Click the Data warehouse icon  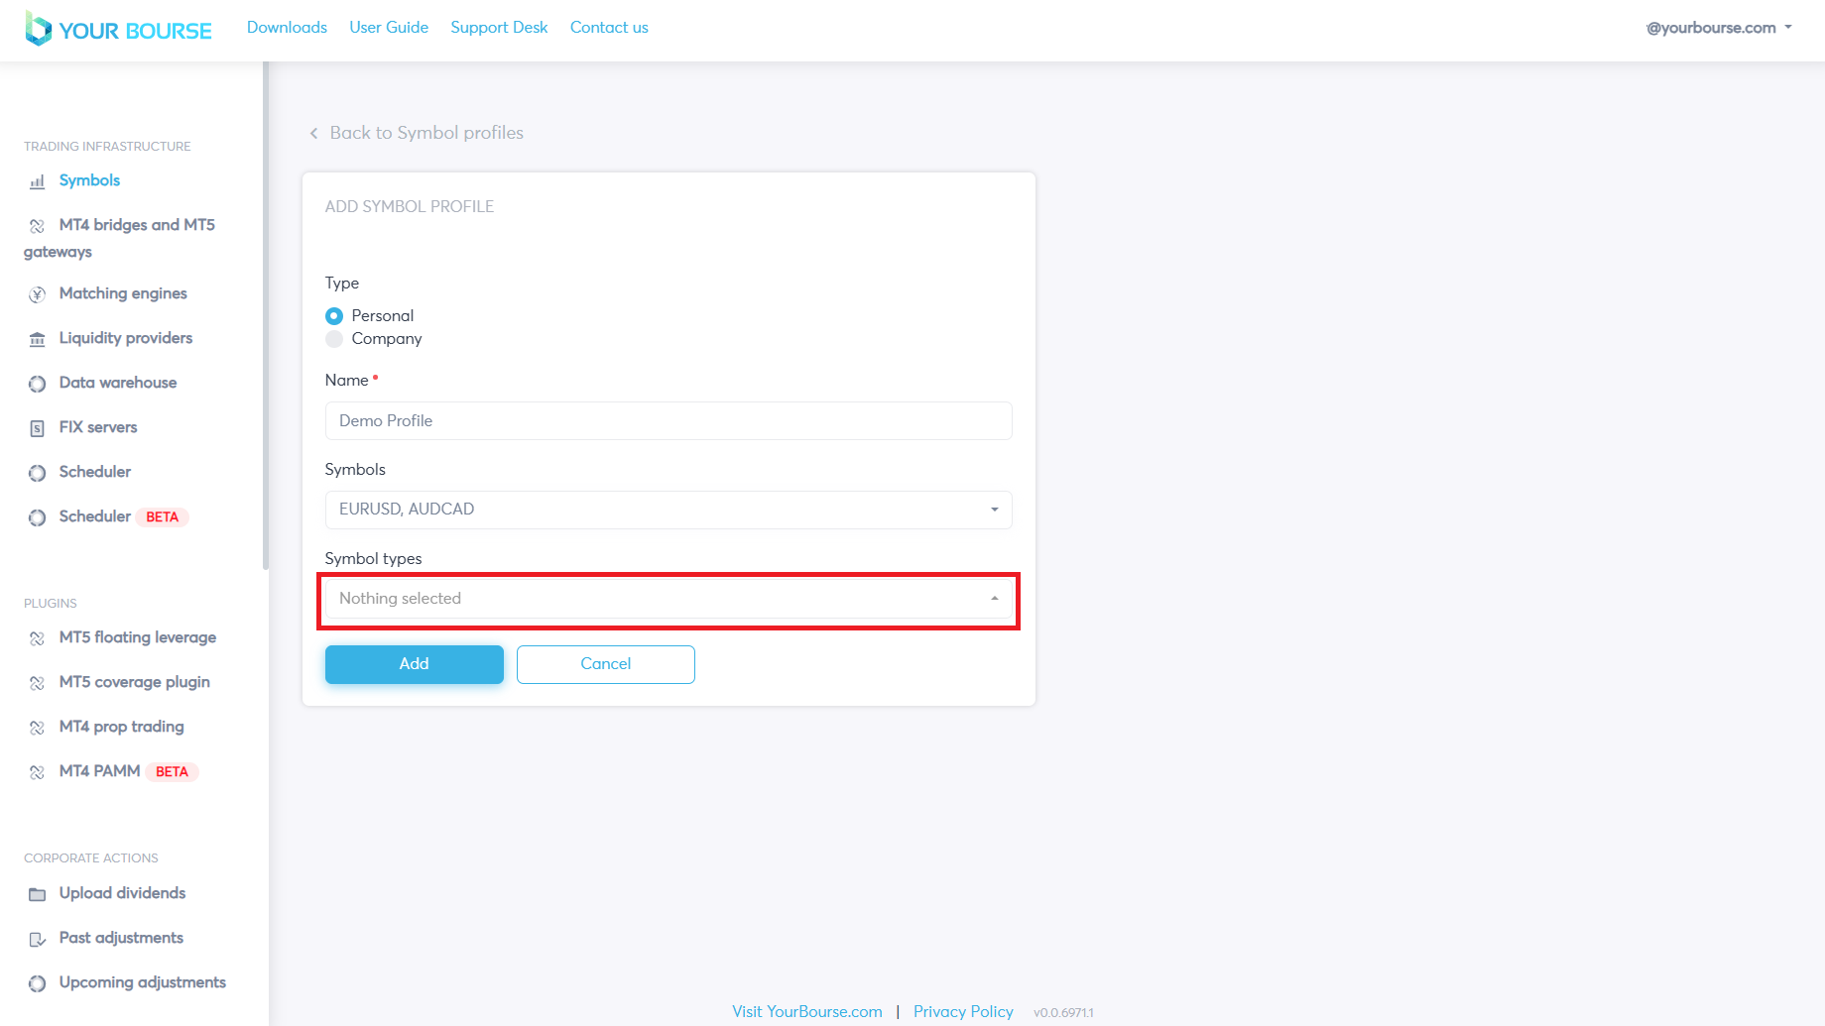(x=37, y=384)
